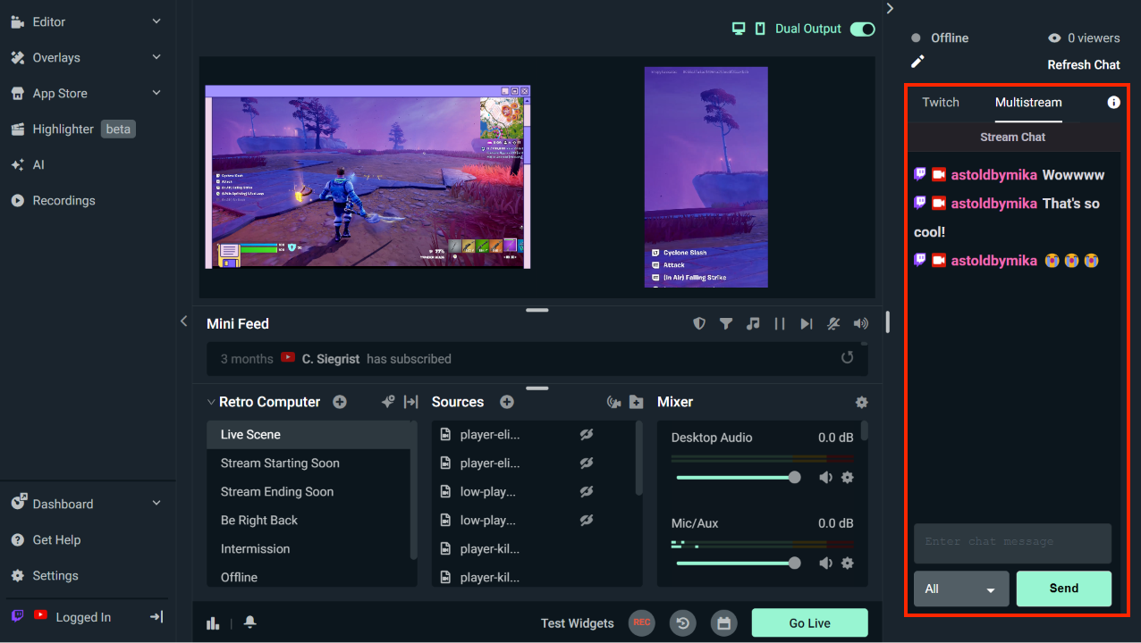
Task: Show the first hidden low-play source
Action: [x=586, y=492]
